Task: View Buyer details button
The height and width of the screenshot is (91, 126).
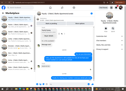Action: (x=49, y=36)
